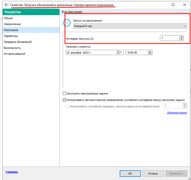
Task: Open the Общие section
Action: coord(8,18)
